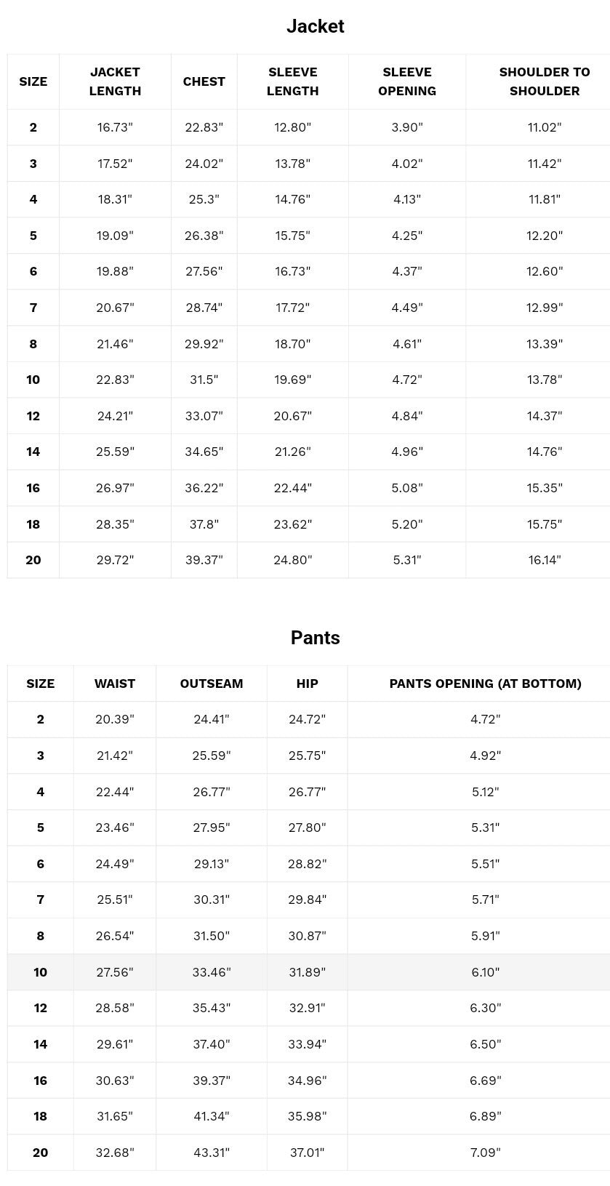610x1186 pixels.
Task: Select jacket length cell 29.72"
Action: pos(115,560)
